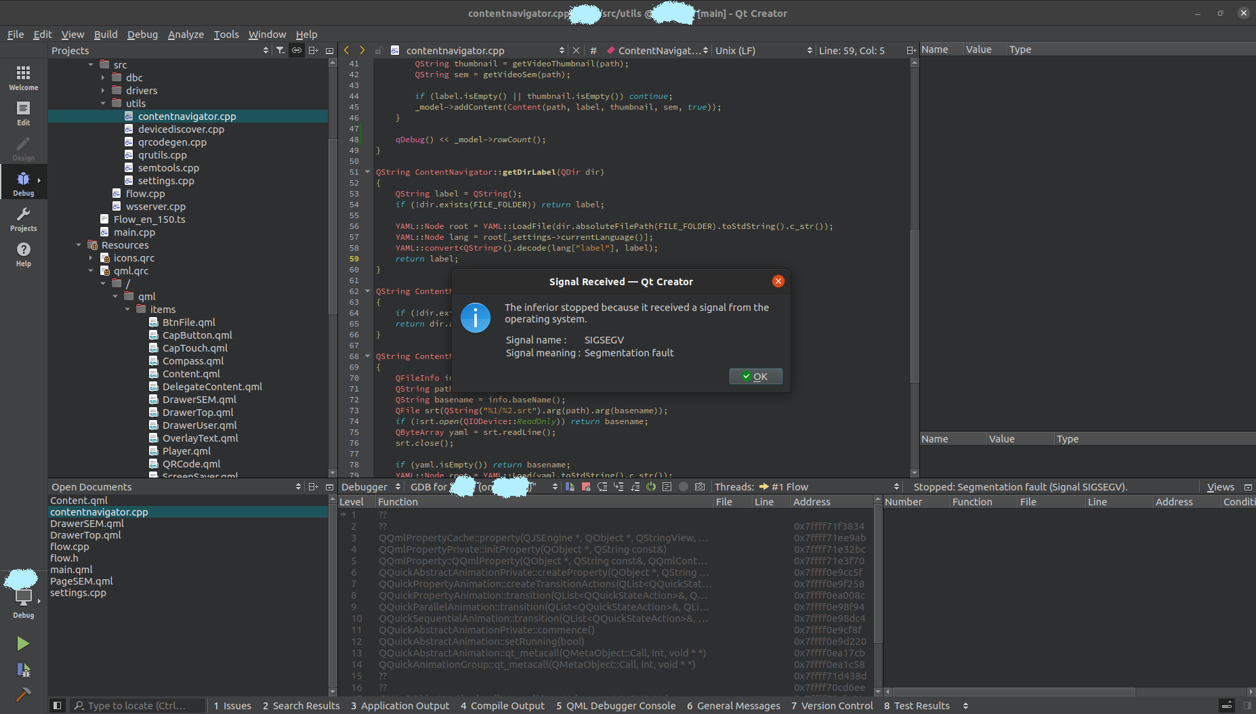Toggle progress details in status bar

pos(1227,705)
